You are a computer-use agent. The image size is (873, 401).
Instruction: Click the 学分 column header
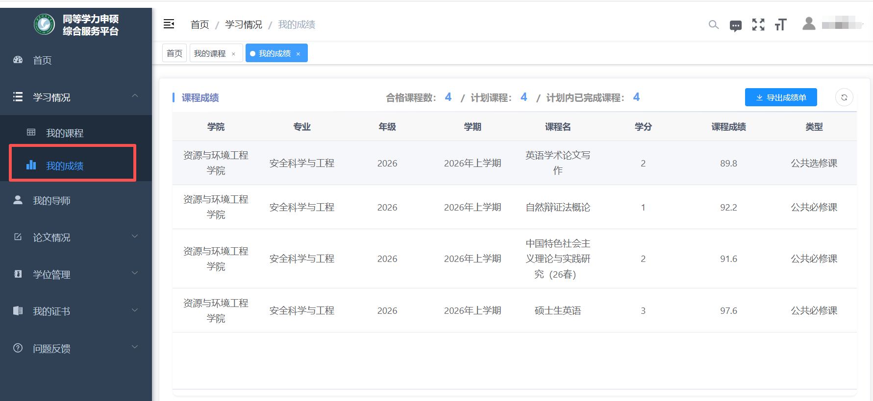click(x=643, y=127)
